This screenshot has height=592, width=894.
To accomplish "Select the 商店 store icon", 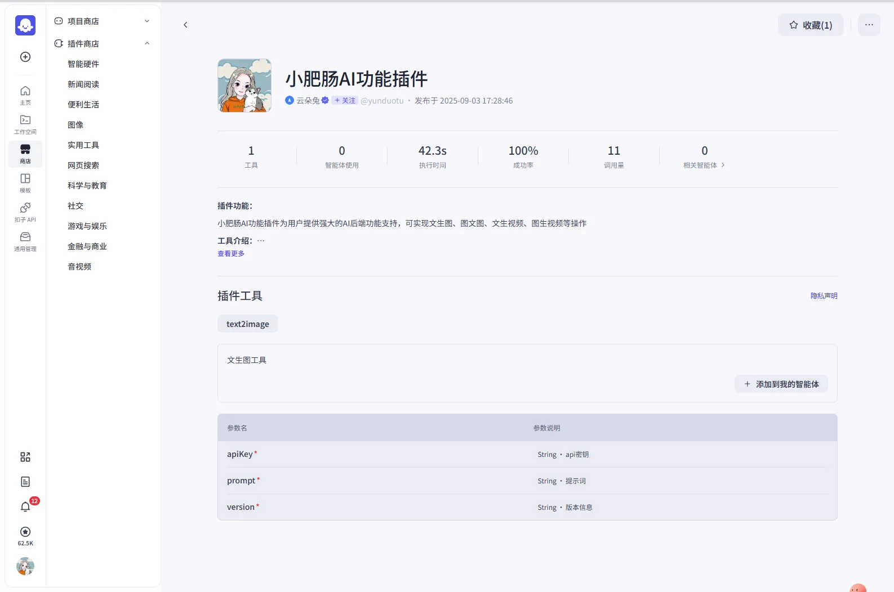I will [25, 154].
